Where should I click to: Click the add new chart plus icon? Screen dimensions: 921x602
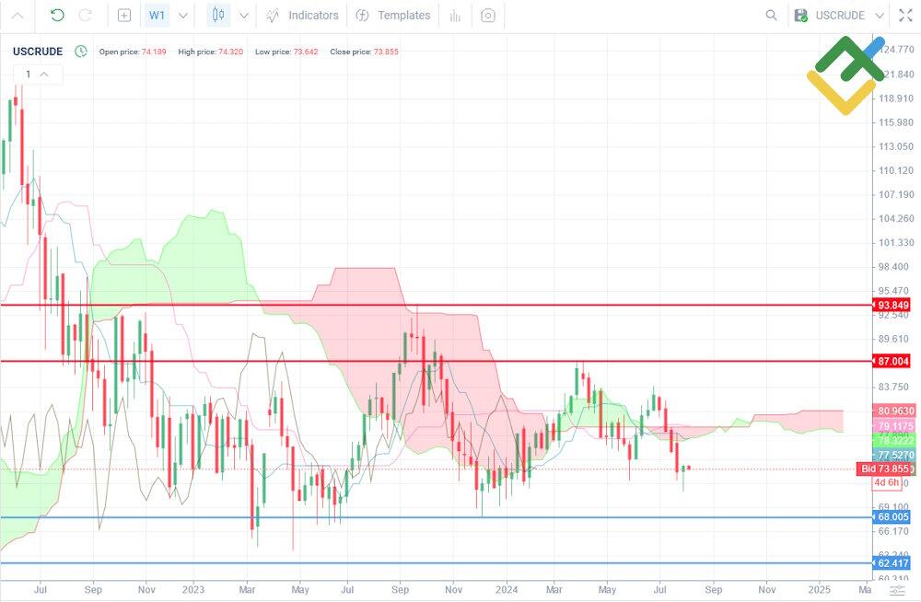pos(124,16)
